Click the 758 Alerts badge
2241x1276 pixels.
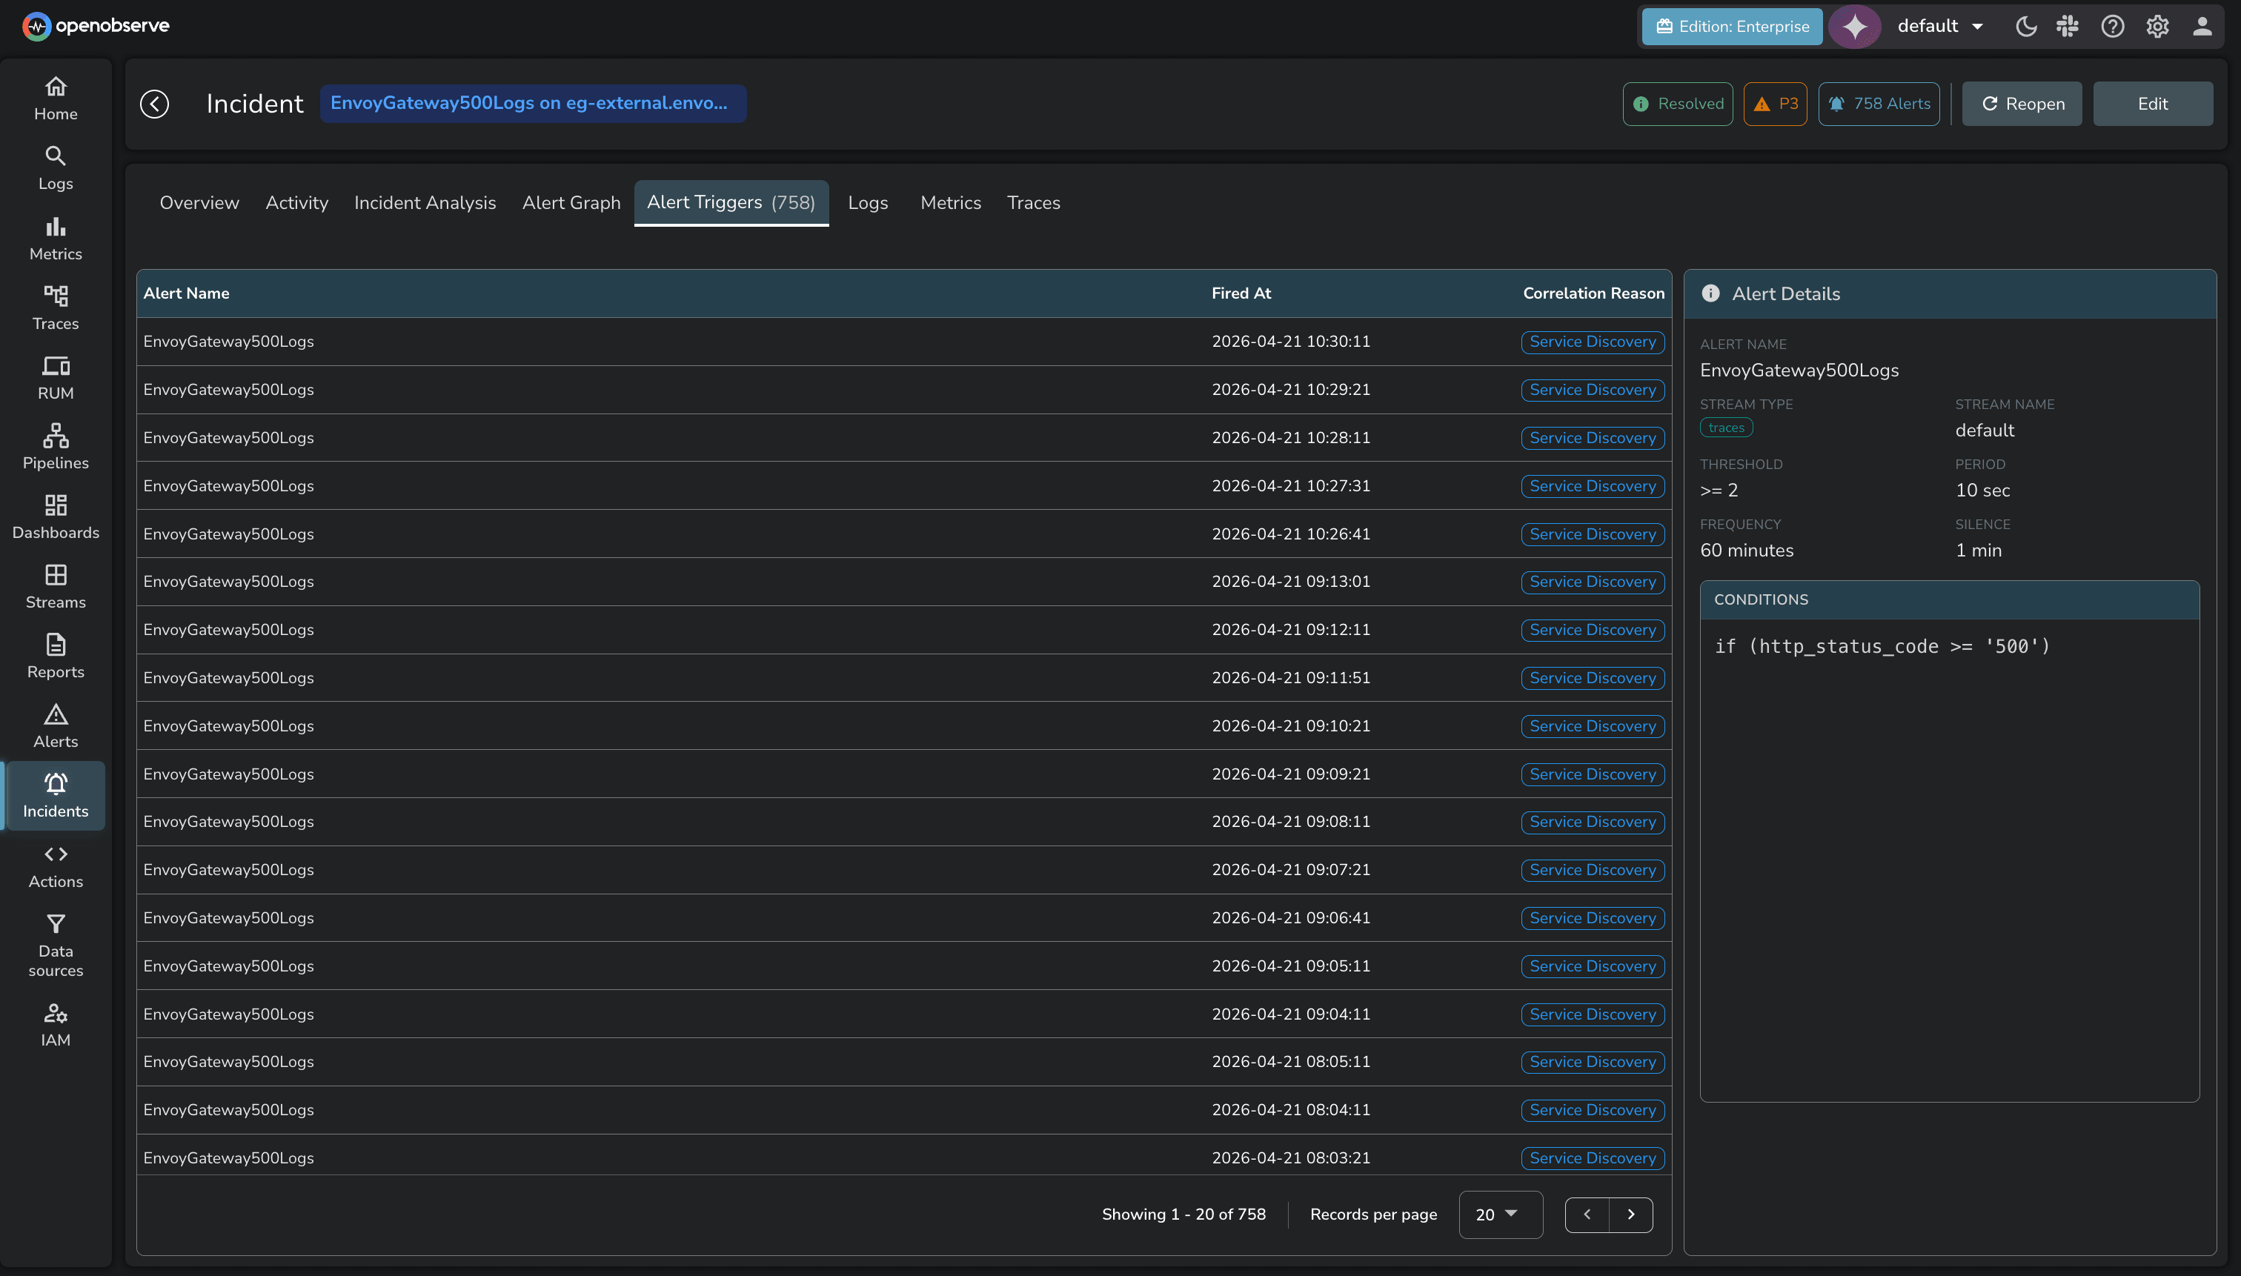pos(1879,104)
